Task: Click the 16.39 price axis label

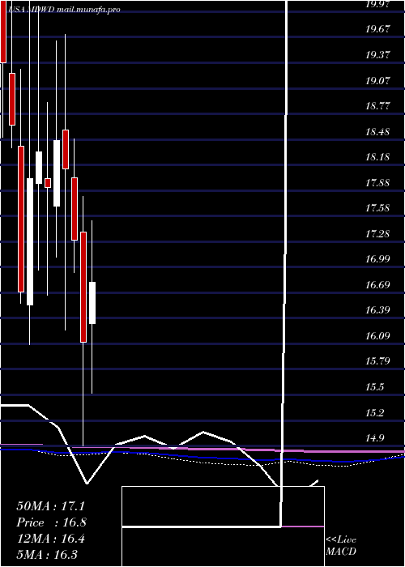Action: tap(377, 310)
